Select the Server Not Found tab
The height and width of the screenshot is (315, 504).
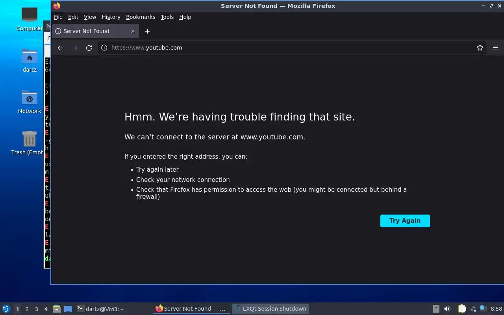pos(95,31)
